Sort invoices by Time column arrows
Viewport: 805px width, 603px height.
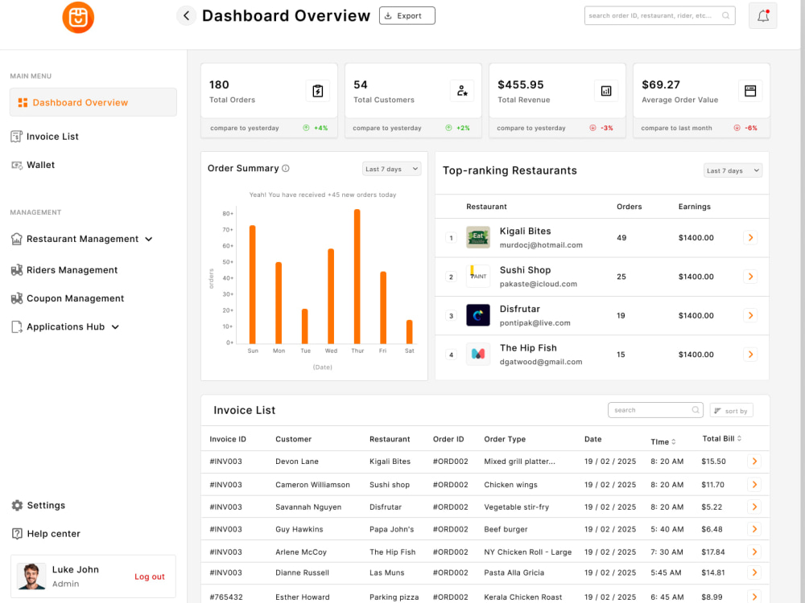point(674,442)
